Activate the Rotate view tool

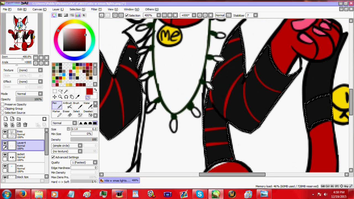point(66,97)
